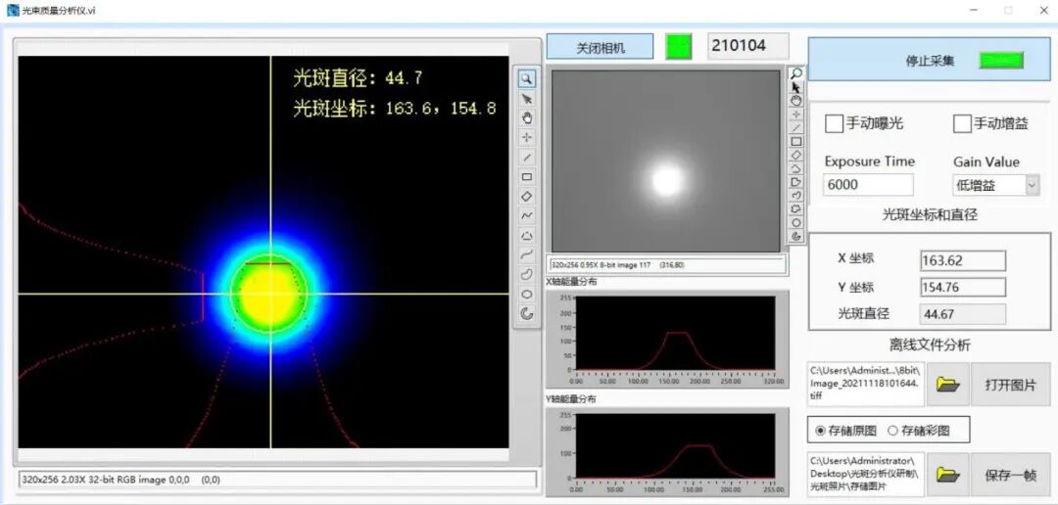Select the Rectangle tool beside the gray camera image
Screen dimensions: 1058x505
click(796, 142)
